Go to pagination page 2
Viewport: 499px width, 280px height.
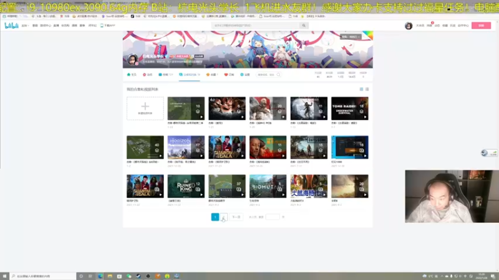point(224,217)
